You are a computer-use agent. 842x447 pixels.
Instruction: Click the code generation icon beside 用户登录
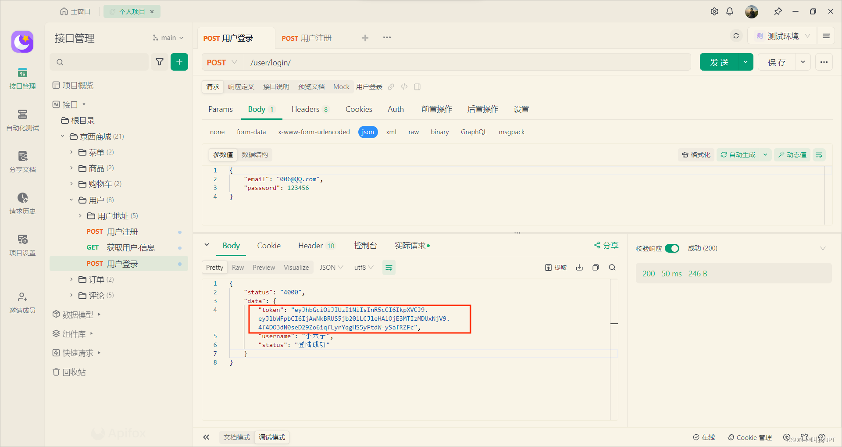click(404, 87)
